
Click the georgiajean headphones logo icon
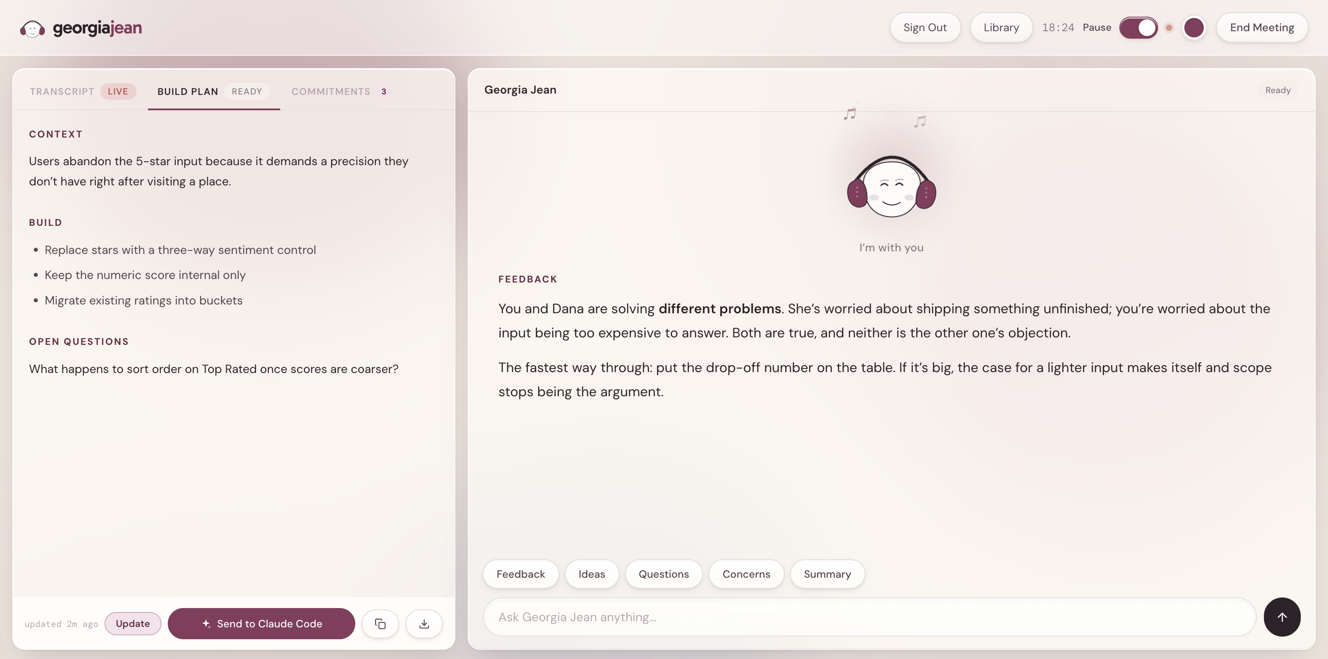(x=32, y=29)
